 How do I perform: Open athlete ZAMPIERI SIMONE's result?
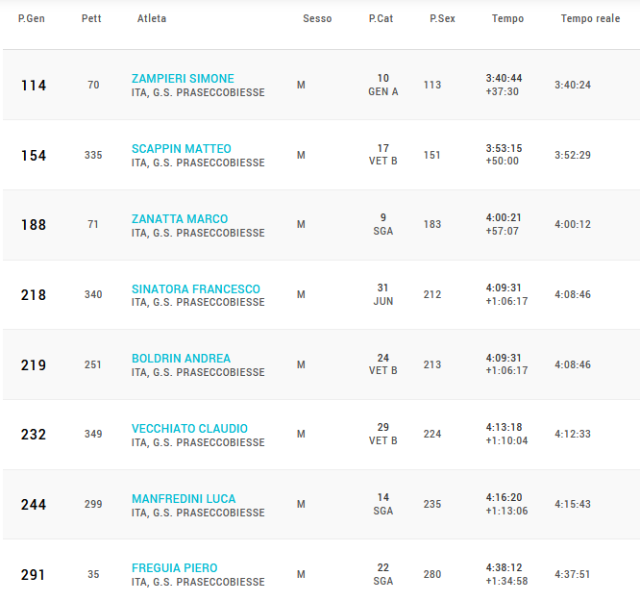pos(183,79)
